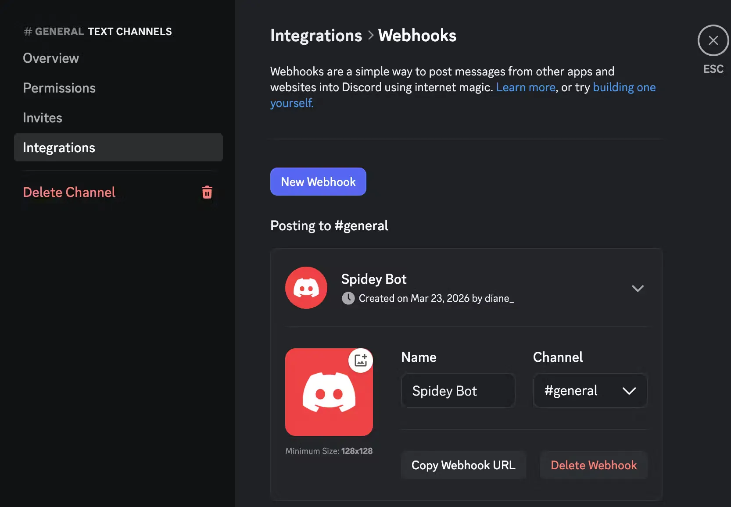Click the 'Spidey Bot' webhook title text
Screen dimensions: 731x507
click(374, 279)
